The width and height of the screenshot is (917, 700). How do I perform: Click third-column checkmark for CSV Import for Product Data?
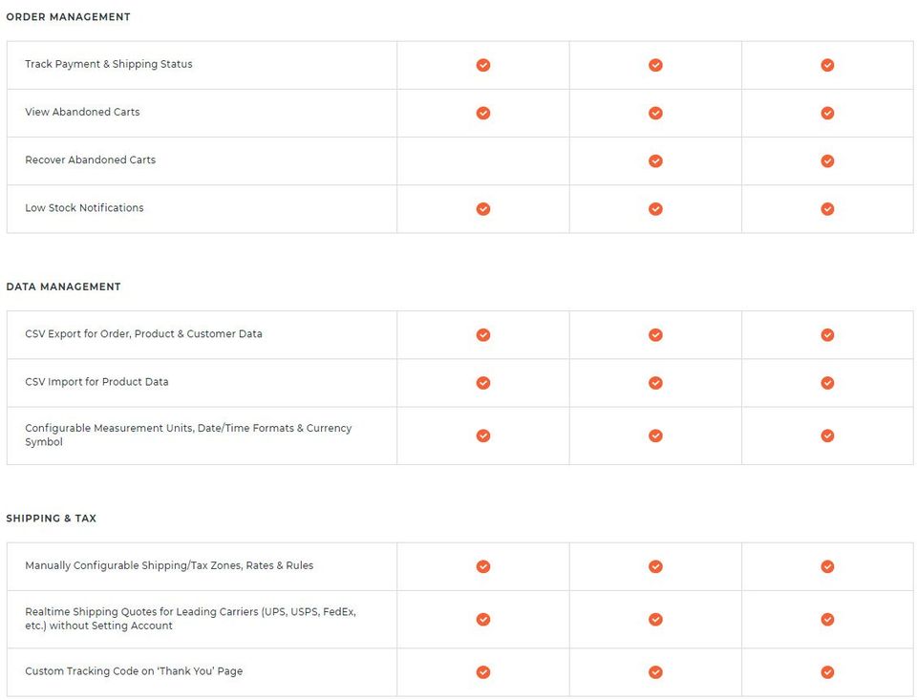point(827,382)
